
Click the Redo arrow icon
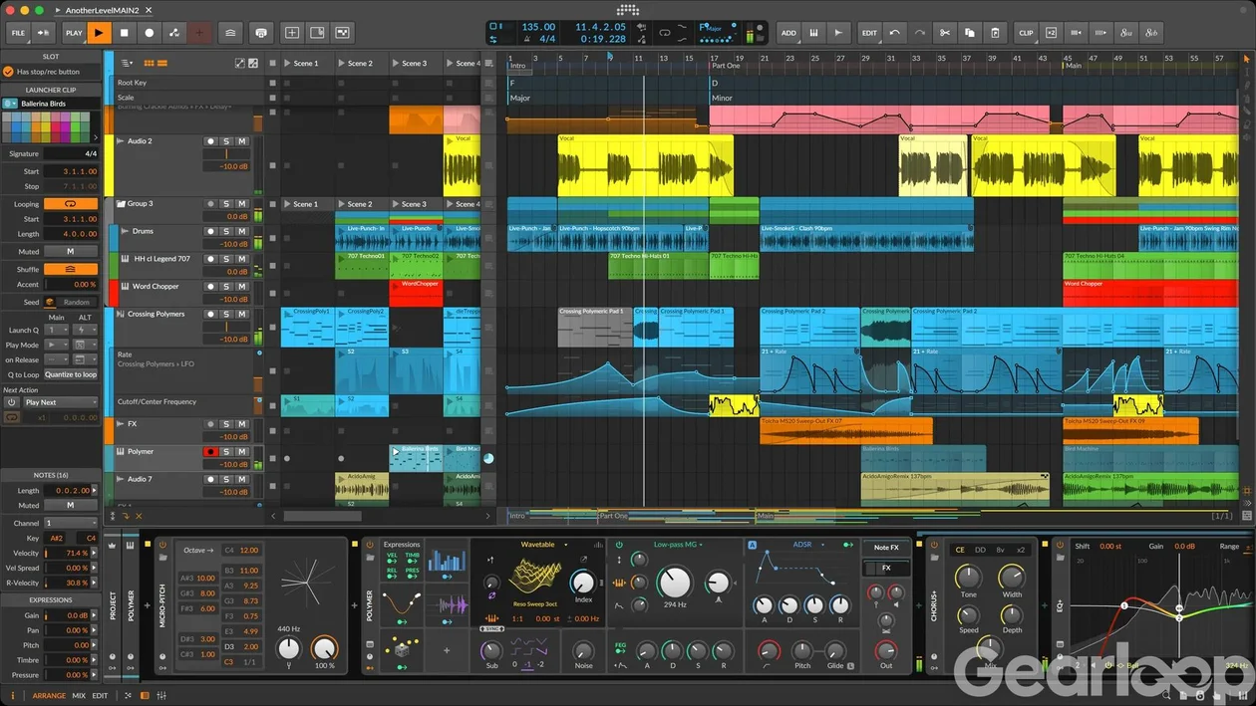click(x=918, y=33)
